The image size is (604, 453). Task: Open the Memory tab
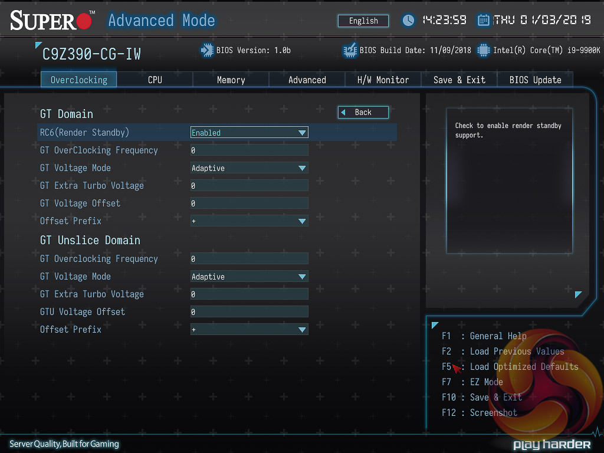point(231,80)
